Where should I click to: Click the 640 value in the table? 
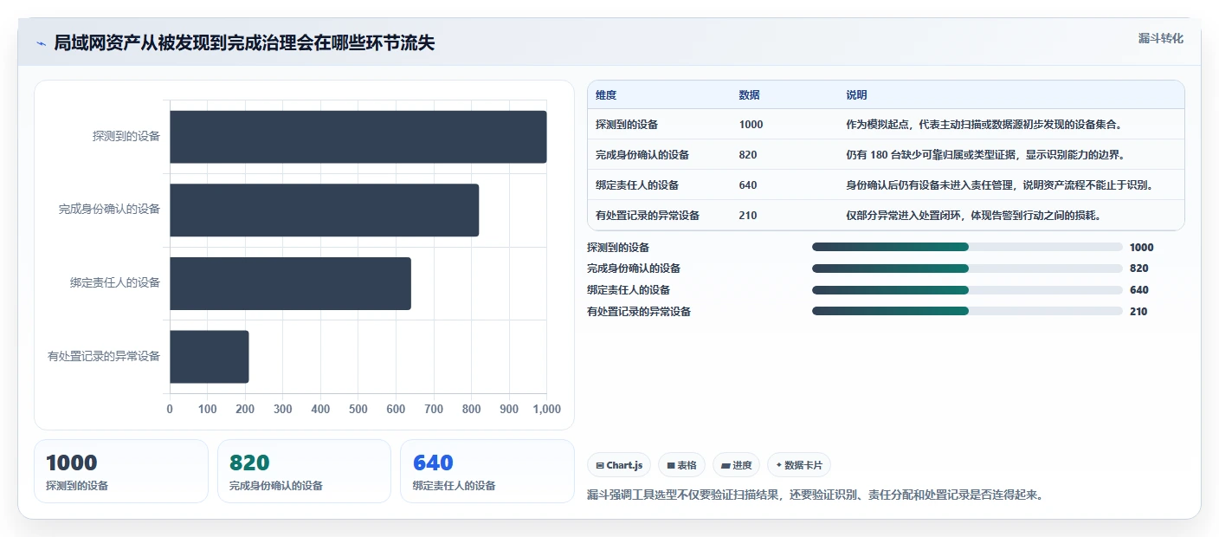click(748, 185)
